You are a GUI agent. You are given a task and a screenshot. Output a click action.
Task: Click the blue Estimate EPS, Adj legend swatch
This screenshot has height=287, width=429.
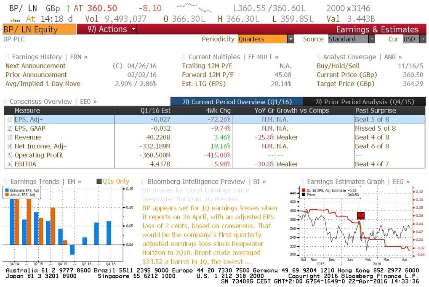coord(7,190)
